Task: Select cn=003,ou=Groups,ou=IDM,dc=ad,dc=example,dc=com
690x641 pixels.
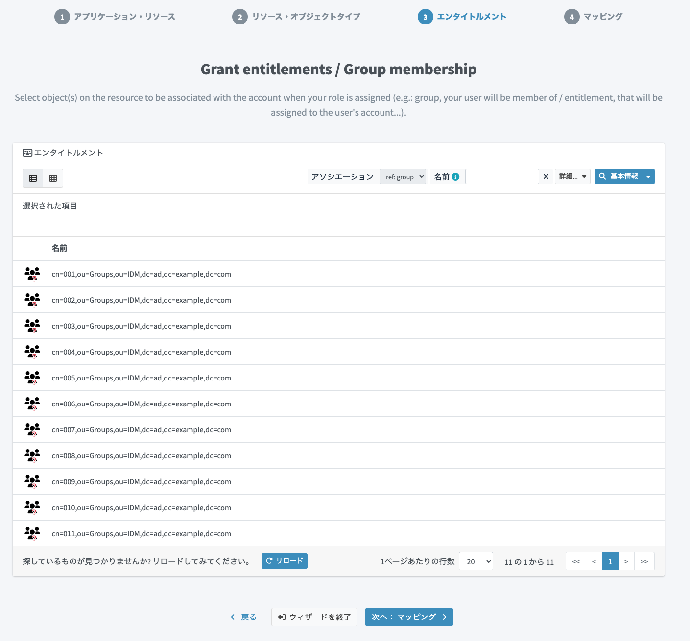Action: click(x=142, y=326)
